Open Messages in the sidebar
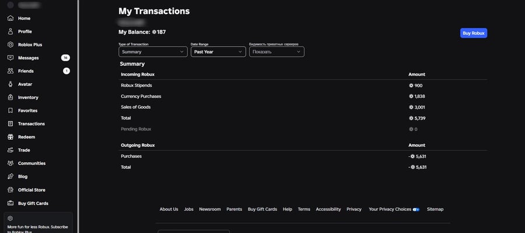The height and width of the screenshot is (233, 525). [x=29, y=58]
